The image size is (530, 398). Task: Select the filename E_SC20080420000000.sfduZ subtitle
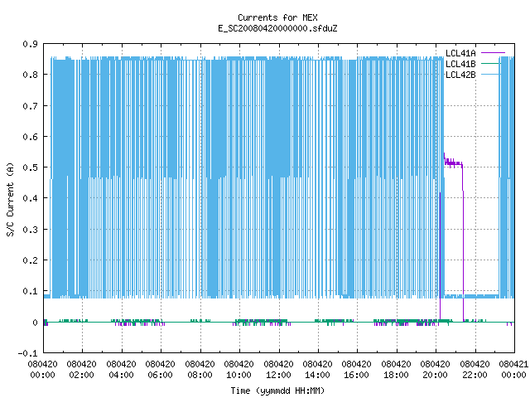277,28
